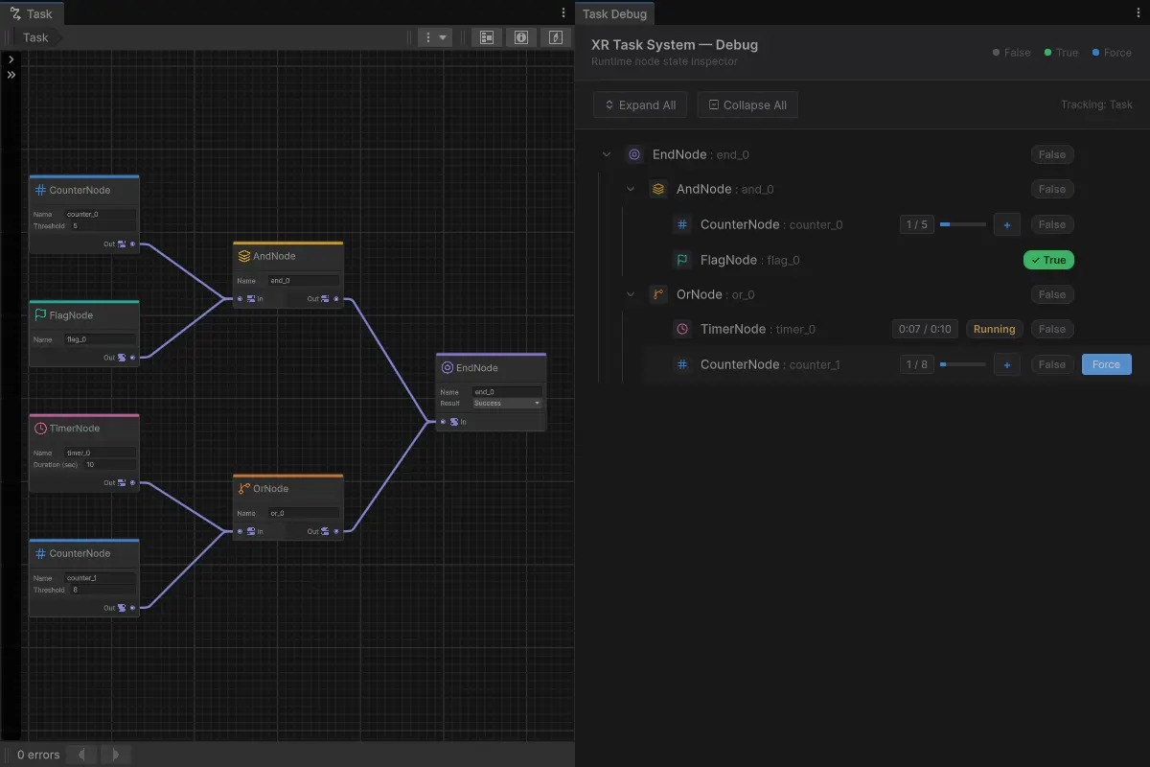This screenshot has width=1150, height=767.
Task: Click flag icon on FlagNode graph node
Action: point(40,314)
